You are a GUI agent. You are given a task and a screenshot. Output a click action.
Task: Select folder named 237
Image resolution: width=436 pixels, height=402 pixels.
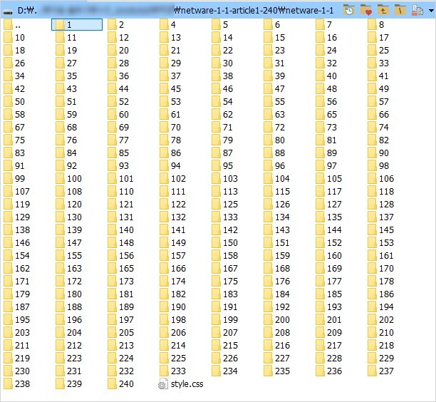point(381,371)
